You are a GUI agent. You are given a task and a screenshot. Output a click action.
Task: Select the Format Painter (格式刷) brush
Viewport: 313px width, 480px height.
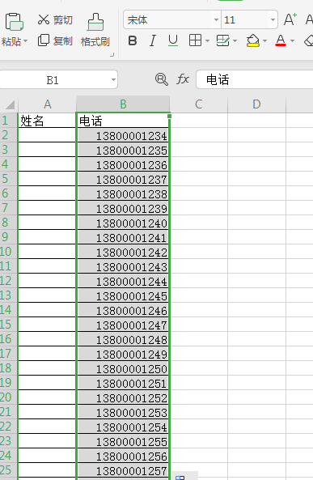(x=95, y=22)
